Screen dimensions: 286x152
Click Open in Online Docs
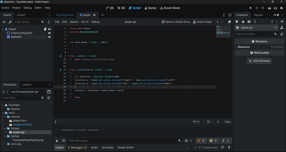(x=176, y=22)
